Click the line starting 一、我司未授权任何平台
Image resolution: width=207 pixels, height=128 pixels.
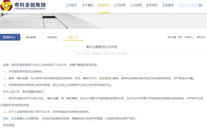click(x=101, y=102)
